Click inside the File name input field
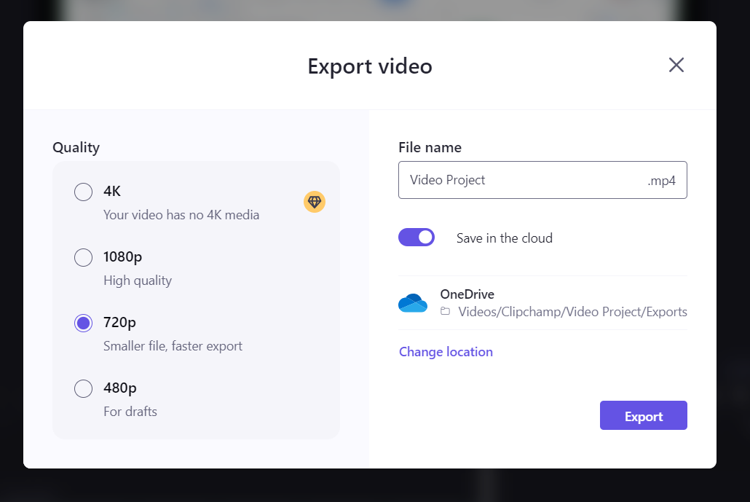750x502 pixels. coord(543,180)
